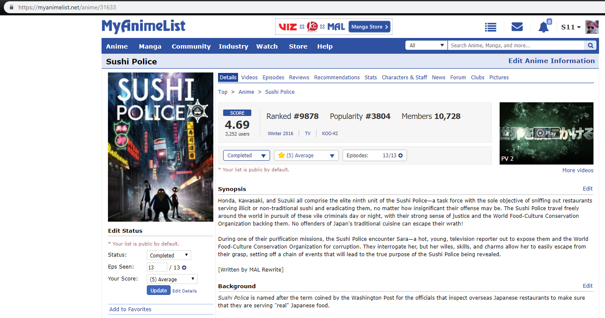Open notifications bell icon
Image resolution: width=605 pixels, height=318 pixels.
pyautogui.click(x=543, y=27)
